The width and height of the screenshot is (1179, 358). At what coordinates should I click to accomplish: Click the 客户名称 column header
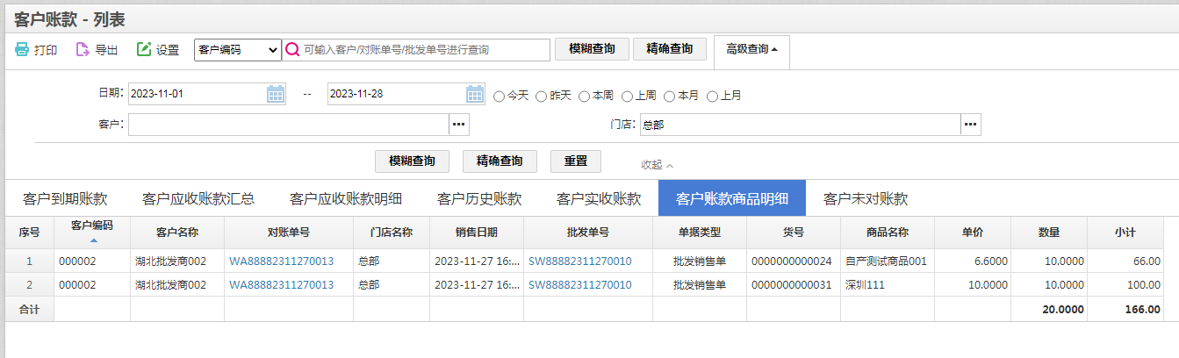pyautogui.click(x=176, y=233)
